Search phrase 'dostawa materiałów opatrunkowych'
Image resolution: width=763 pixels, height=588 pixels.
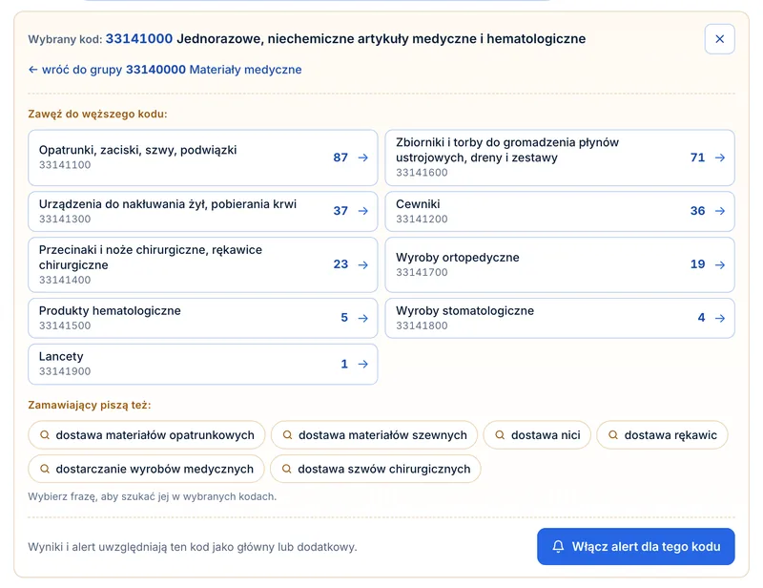[x=147, y=435]
